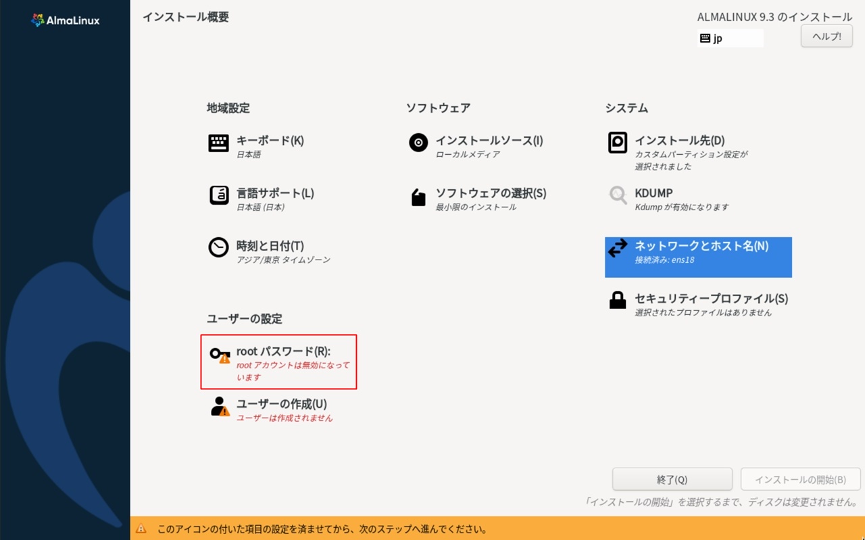Click the padlock icon for セキュリティープロファイル
865x540 pixels.
(x=618, y=301)
